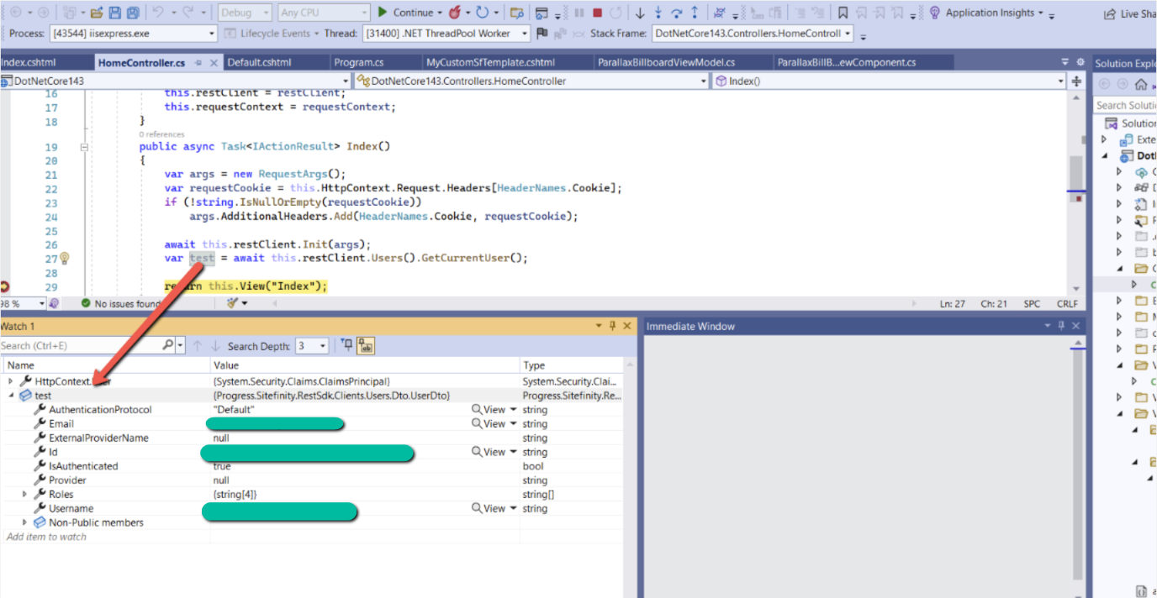Click No issues found status indicator

pyautogui.click(x=120, y=304)
